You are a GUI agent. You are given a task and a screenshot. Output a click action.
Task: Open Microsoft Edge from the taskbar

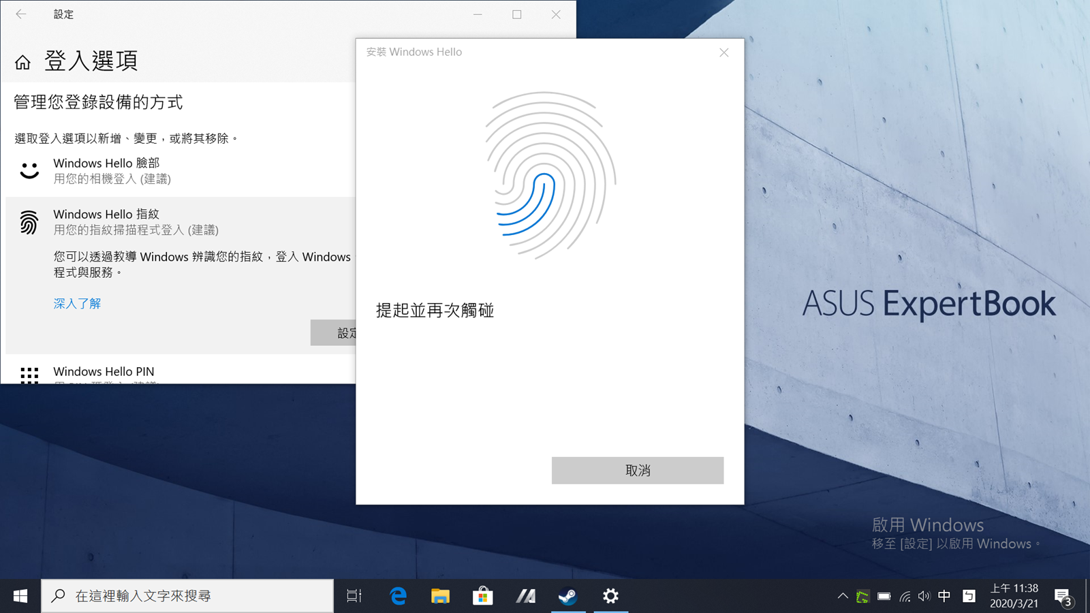pyautogui.click(x=397, y=595)
